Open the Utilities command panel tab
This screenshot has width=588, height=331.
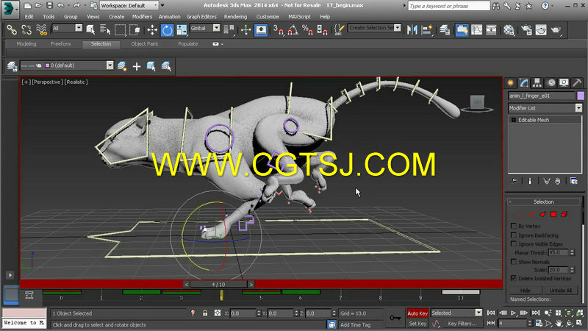(x=577, y=82)
